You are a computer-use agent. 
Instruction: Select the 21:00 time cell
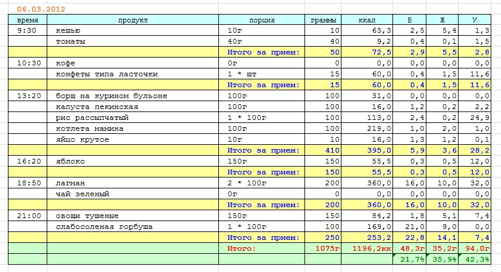click(x=27, y=216)
